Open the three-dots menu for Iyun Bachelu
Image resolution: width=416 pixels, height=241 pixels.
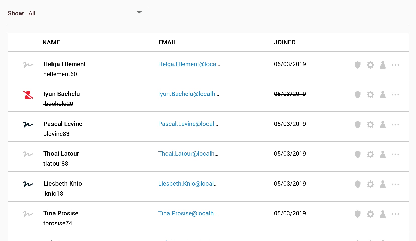coord(395,95)
